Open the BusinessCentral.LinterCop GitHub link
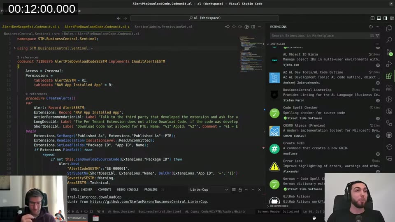 (x=149, y=201)
